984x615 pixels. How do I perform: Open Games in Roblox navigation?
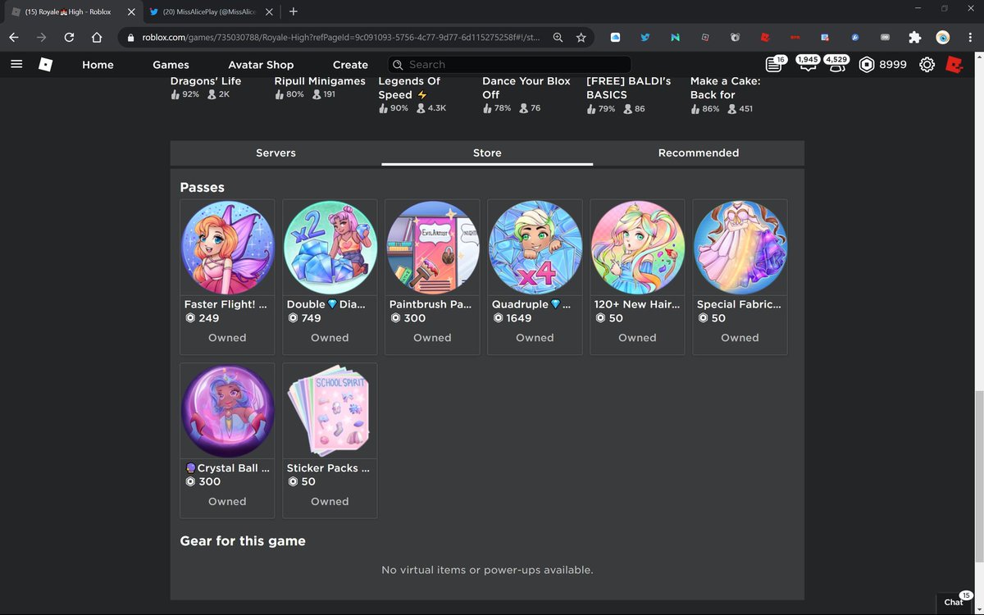pyautogui.click(x=171, y=65)
